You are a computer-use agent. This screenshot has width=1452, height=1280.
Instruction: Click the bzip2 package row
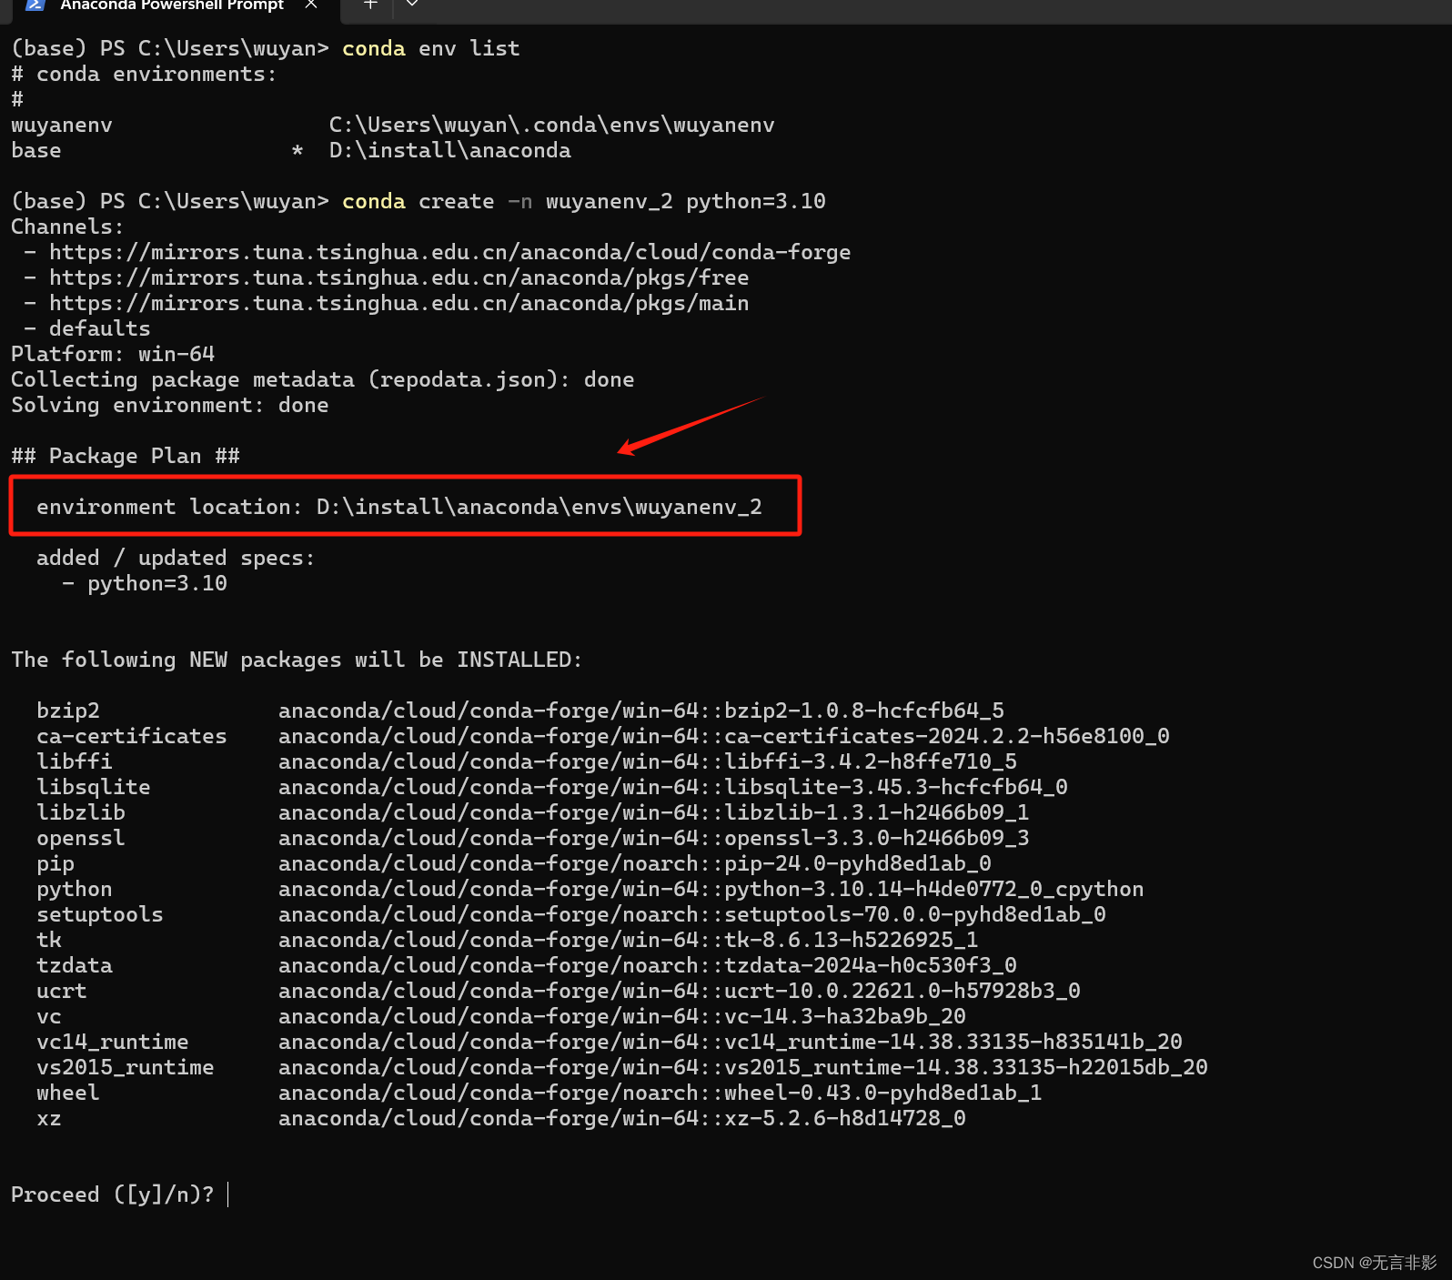(520, 711)
